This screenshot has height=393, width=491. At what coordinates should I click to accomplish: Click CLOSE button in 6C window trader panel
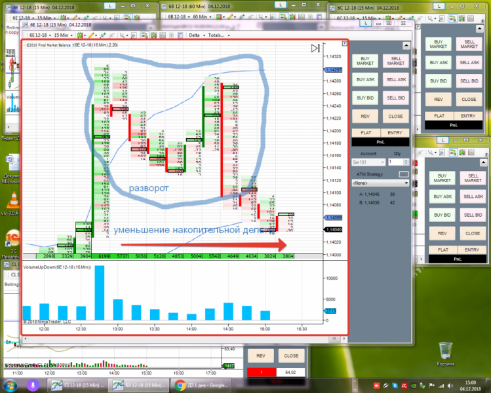point(469,99)
